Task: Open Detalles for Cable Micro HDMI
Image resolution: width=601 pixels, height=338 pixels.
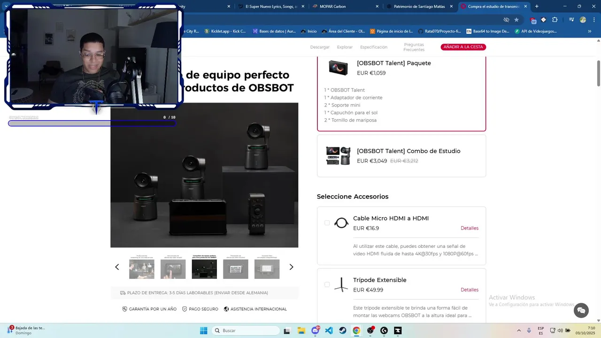Action: (470, 228)
